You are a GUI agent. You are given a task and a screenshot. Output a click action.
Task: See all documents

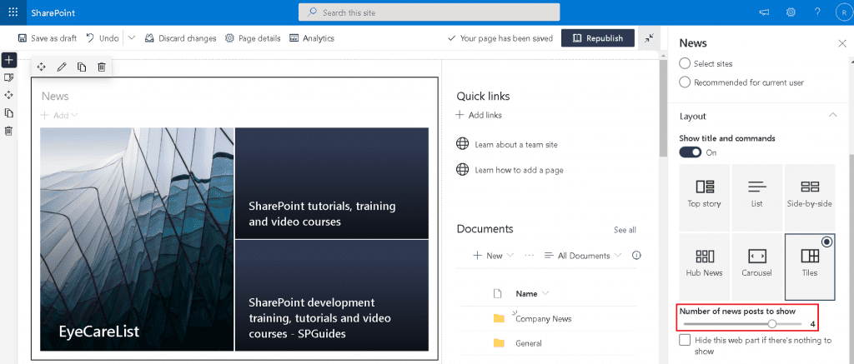(625, 230)
